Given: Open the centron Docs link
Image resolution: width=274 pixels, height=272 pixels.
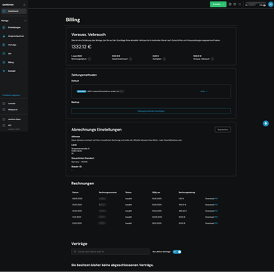Looking at the screenshot, I should (x=14, y=119).
